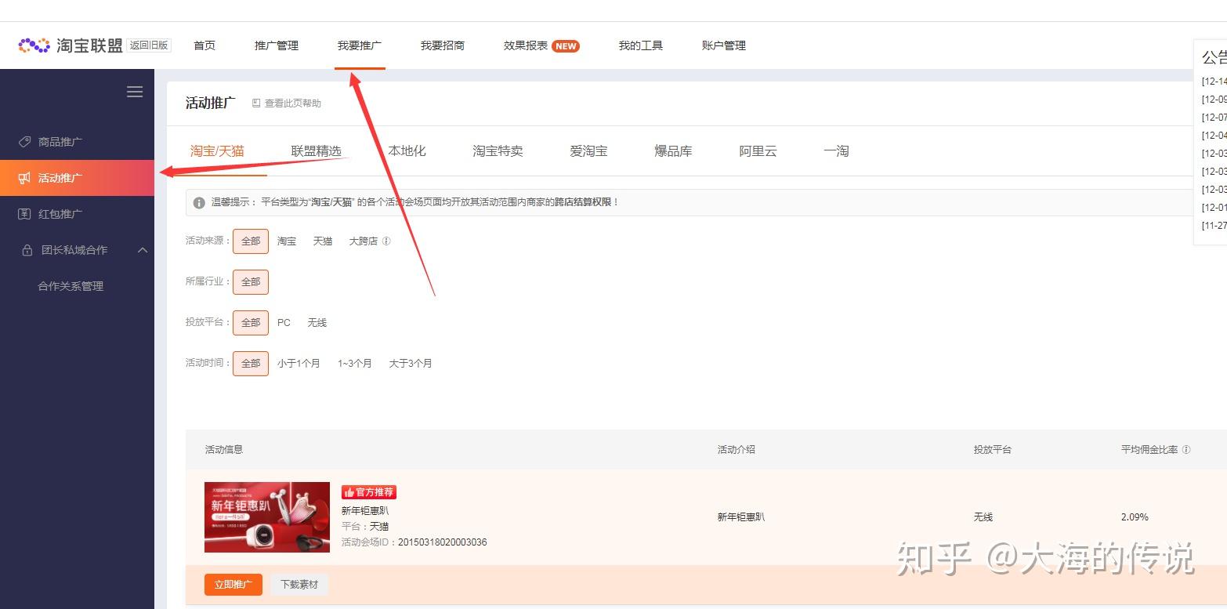Filter 活动来源 by 天猫
This screenshot has height=609, width=1227.
click(x=323, y=241)
